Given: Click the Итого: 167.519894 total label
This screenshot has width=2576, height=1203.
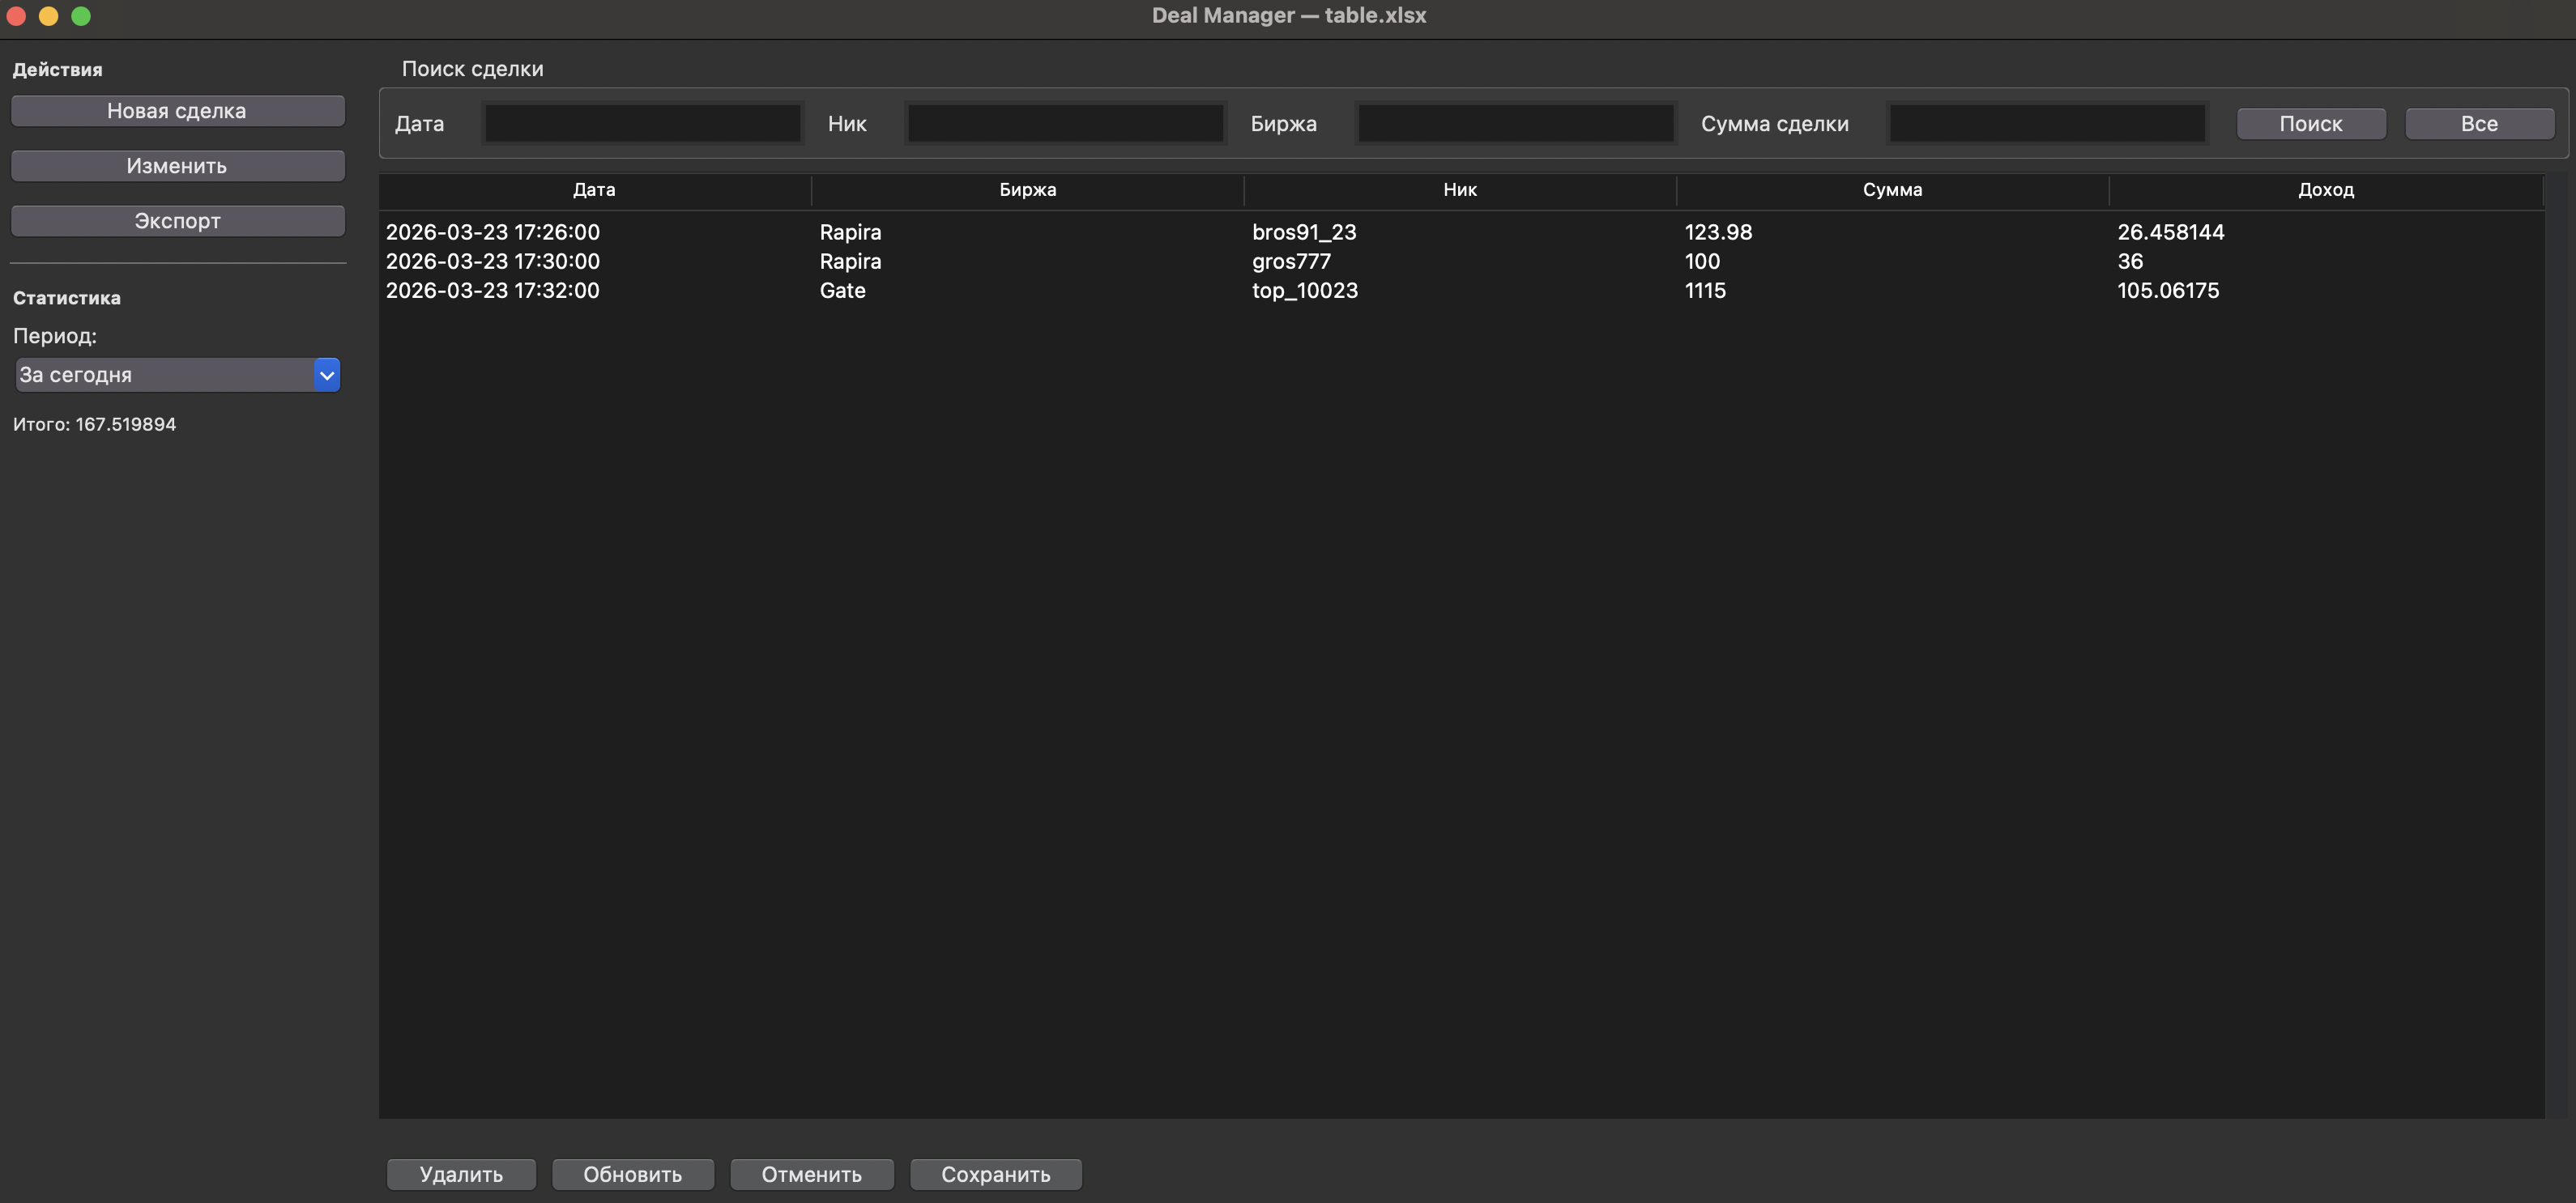Looking at the screenshot, I should 95,425.
